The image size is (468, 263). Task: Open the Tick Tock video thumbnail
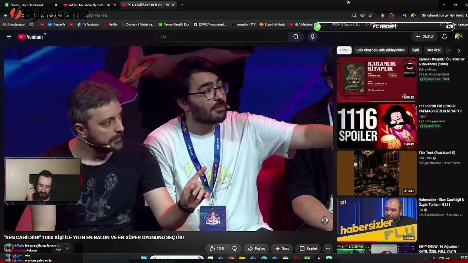377,173
